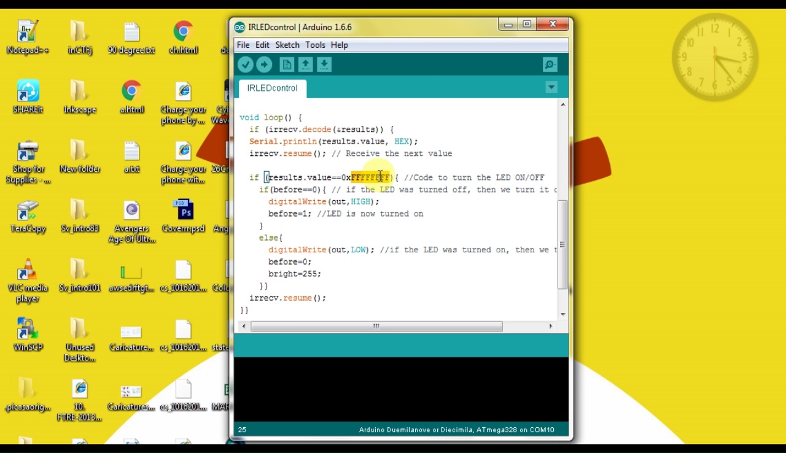Open the tab options dropdown arrow
Screen dimensions: 786x453
coord(551,87)
